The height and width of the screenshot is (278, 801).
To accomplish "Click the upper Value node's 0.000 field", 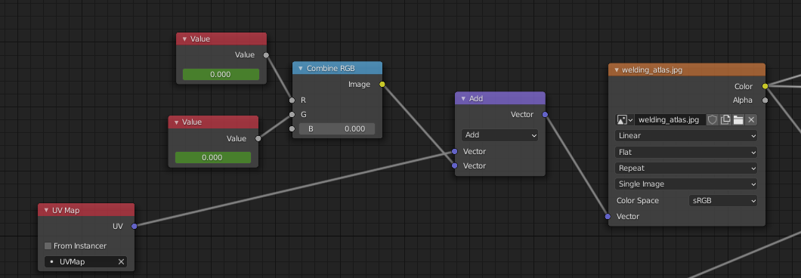I will click(221, 75).
